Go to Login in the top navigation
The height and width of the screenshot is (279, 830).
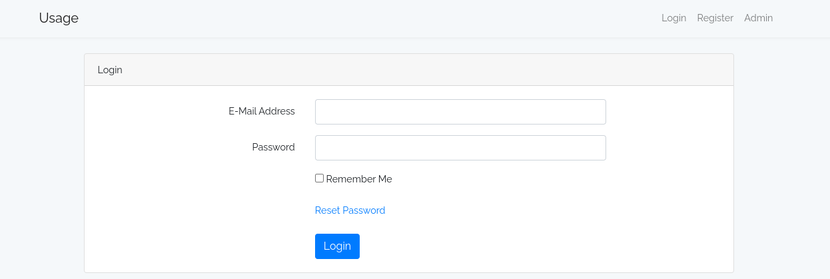[673, 18]
